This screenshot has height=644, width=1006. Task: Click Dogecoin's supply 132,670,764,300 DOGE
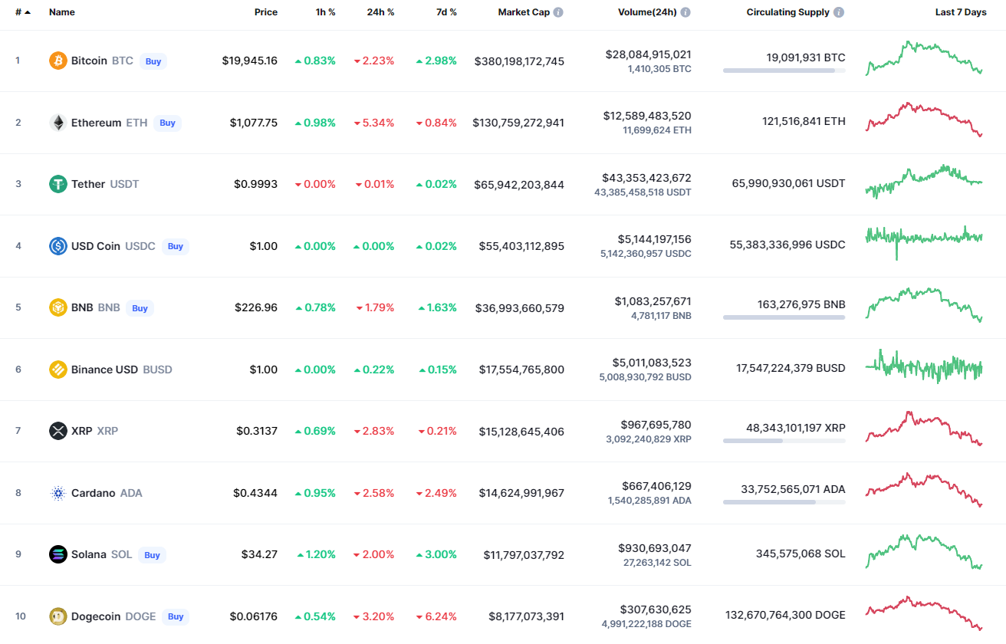[786, 615]
